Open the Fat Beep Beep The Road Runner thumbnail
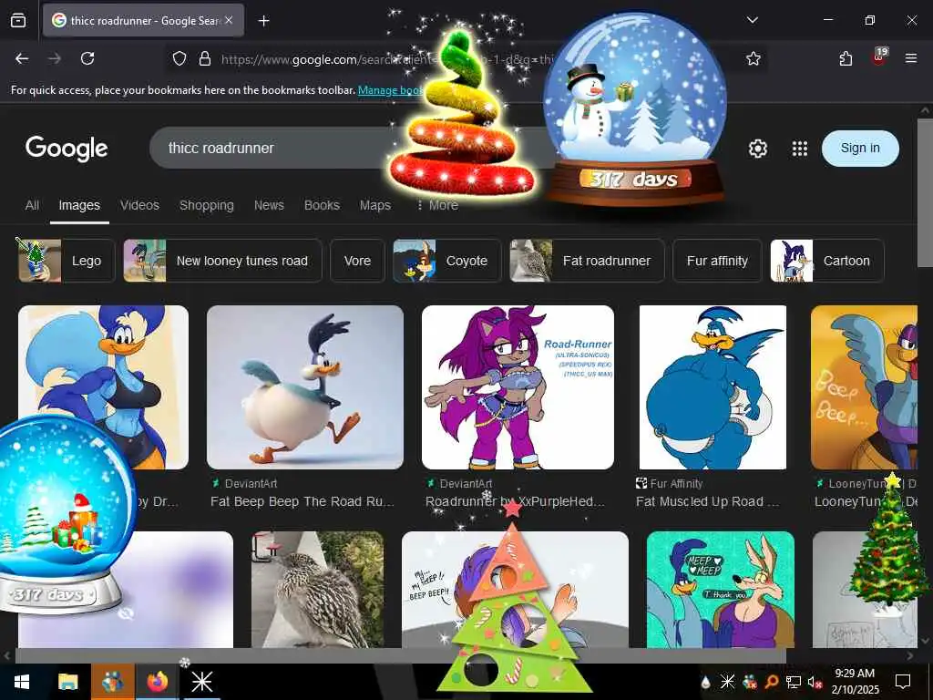Screen dimensions: 933x700 click(304, 386)
